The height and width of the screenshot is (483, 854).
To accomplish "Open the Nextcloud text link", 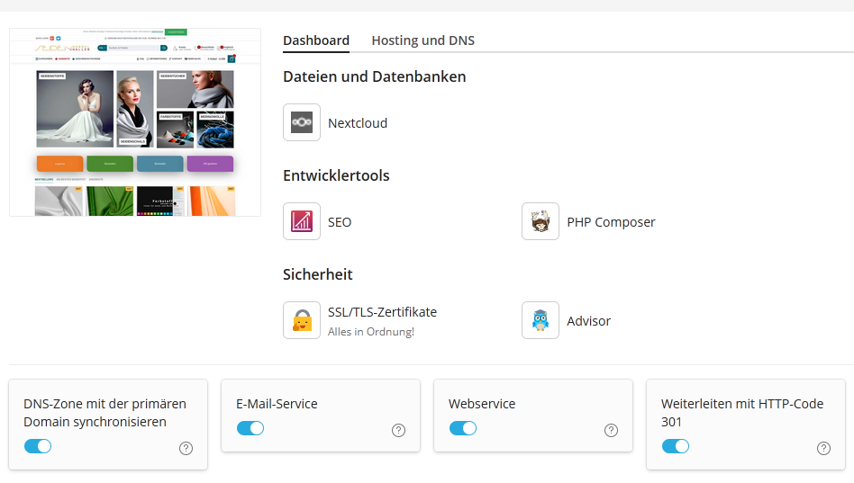I will [358, 123].
